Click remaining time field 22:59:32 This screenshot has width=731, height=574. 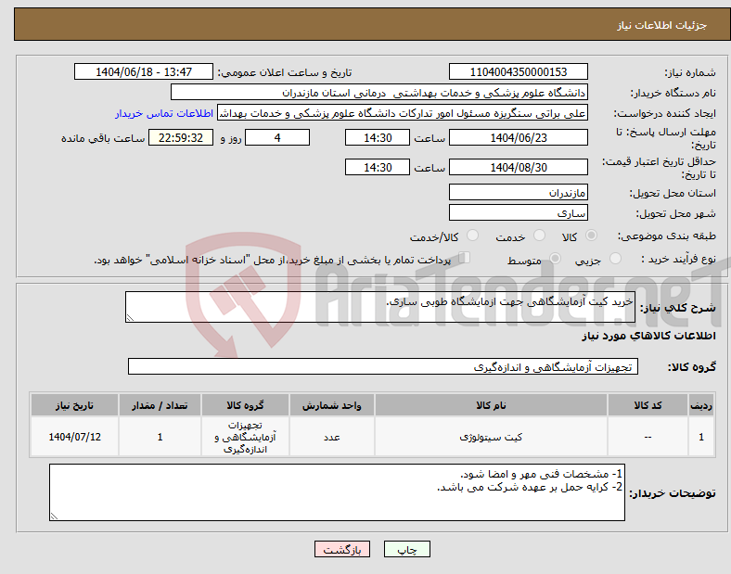coord(181,137)
